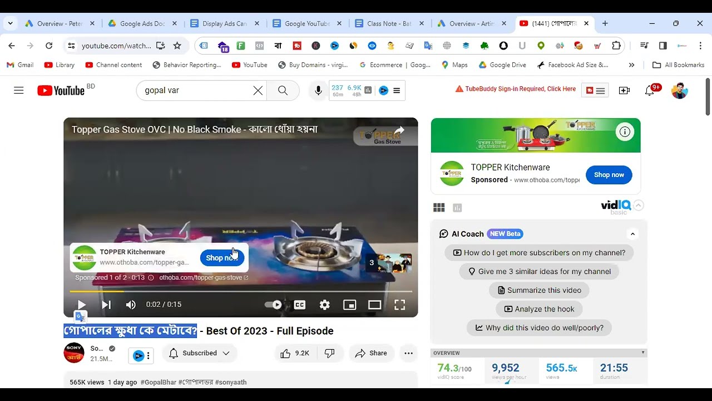Like the video with 9.2K likes

[x=295, y=353]
